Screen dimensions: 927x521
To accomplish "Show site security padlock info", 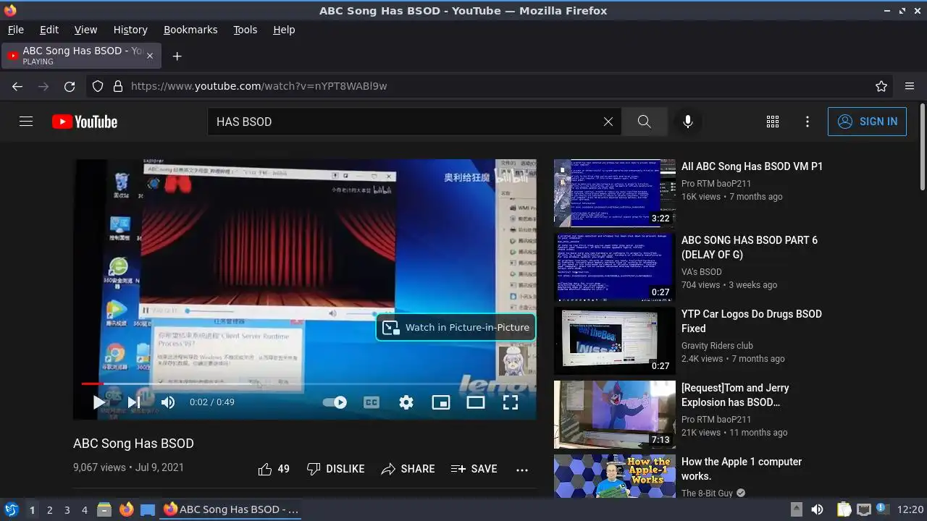I will pyautogui.click(x=117, y=86).
